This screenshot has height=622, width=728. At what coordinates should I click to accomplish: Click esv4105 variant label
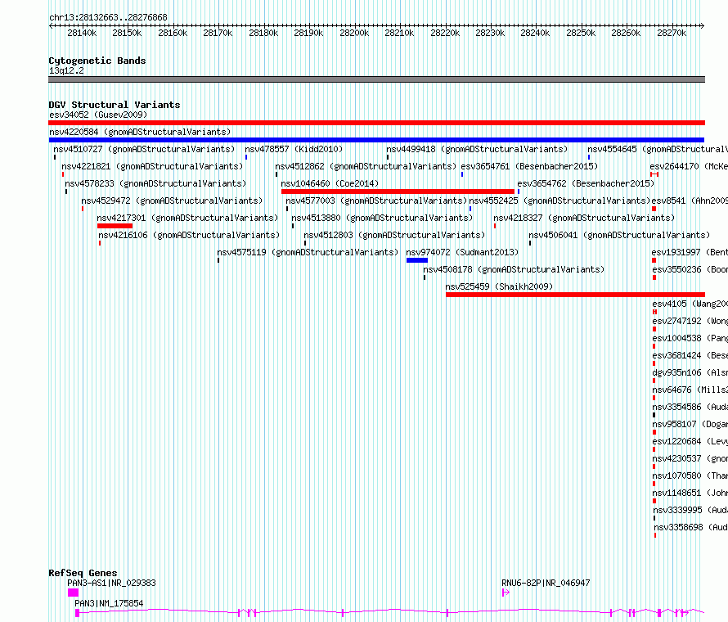coord(690,304)
